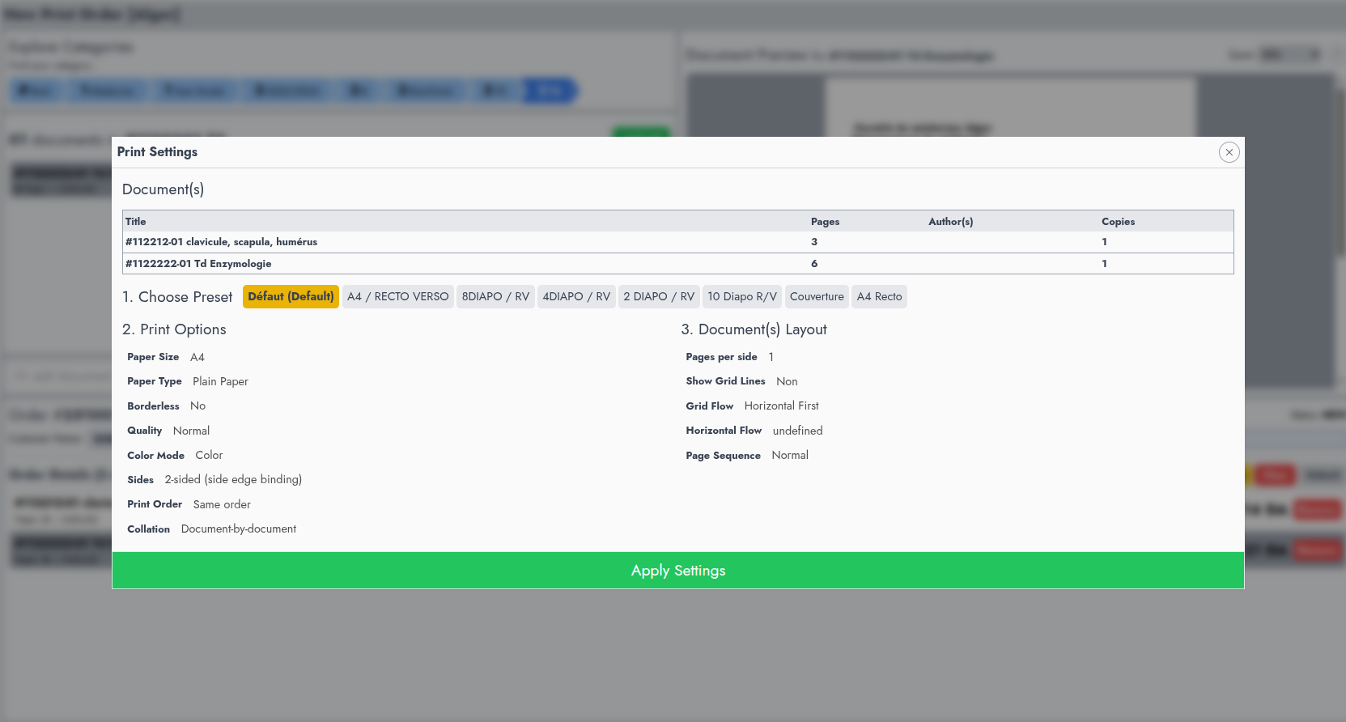Select the Défaut (Default) preset
The image size is (1346, 722).
291,296
